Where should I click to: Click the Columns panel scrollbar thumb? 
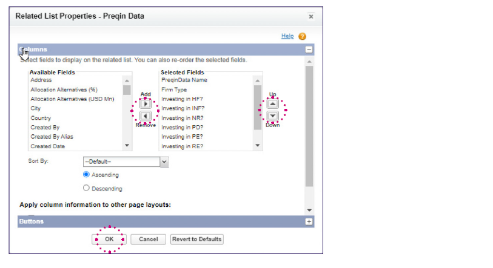tap(309, 126)
